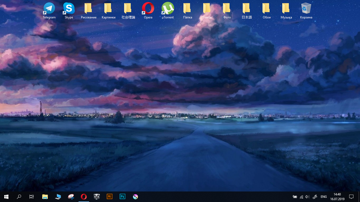Open the This PC computer icon in taskbar
Viewport: 360px width, 202px height.
tap(58, 197)
